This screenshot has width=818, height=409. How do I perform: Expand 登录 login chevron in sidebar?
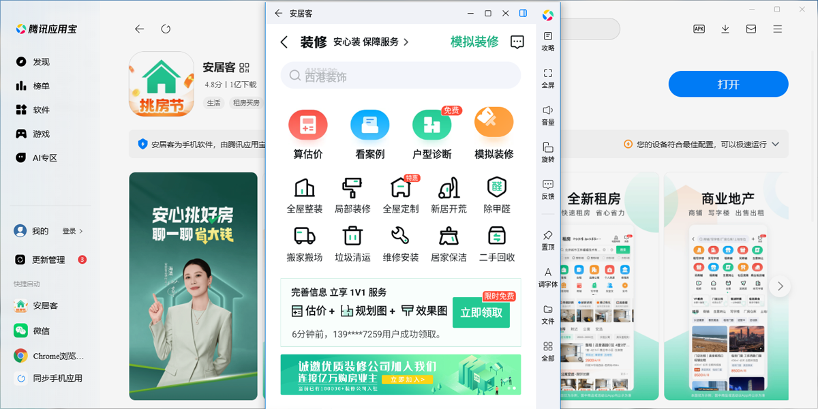[81, 231]
